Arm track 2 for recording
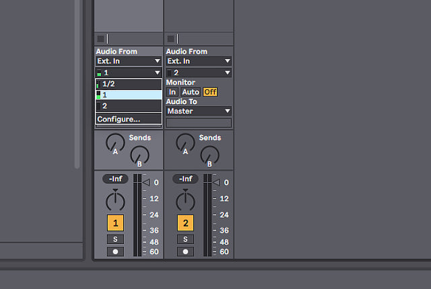Image resolution: width=431 pixels, height=289 pixels. 186,252
